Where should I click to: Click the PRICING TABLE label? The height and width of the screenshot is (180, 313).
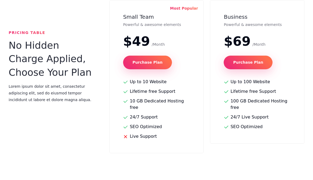27,33
